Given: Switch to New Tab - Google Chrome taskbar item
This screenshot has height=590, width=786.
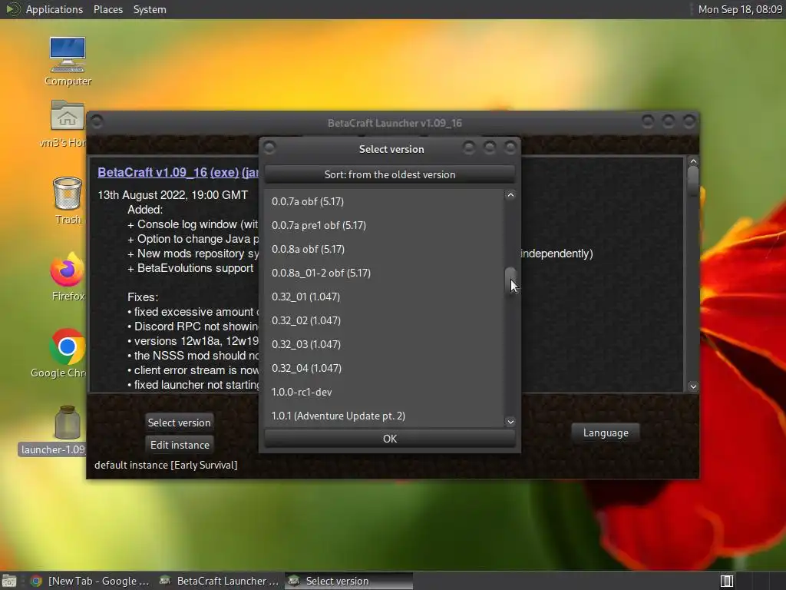Looking at the screenshot, I should pos(89,581).
